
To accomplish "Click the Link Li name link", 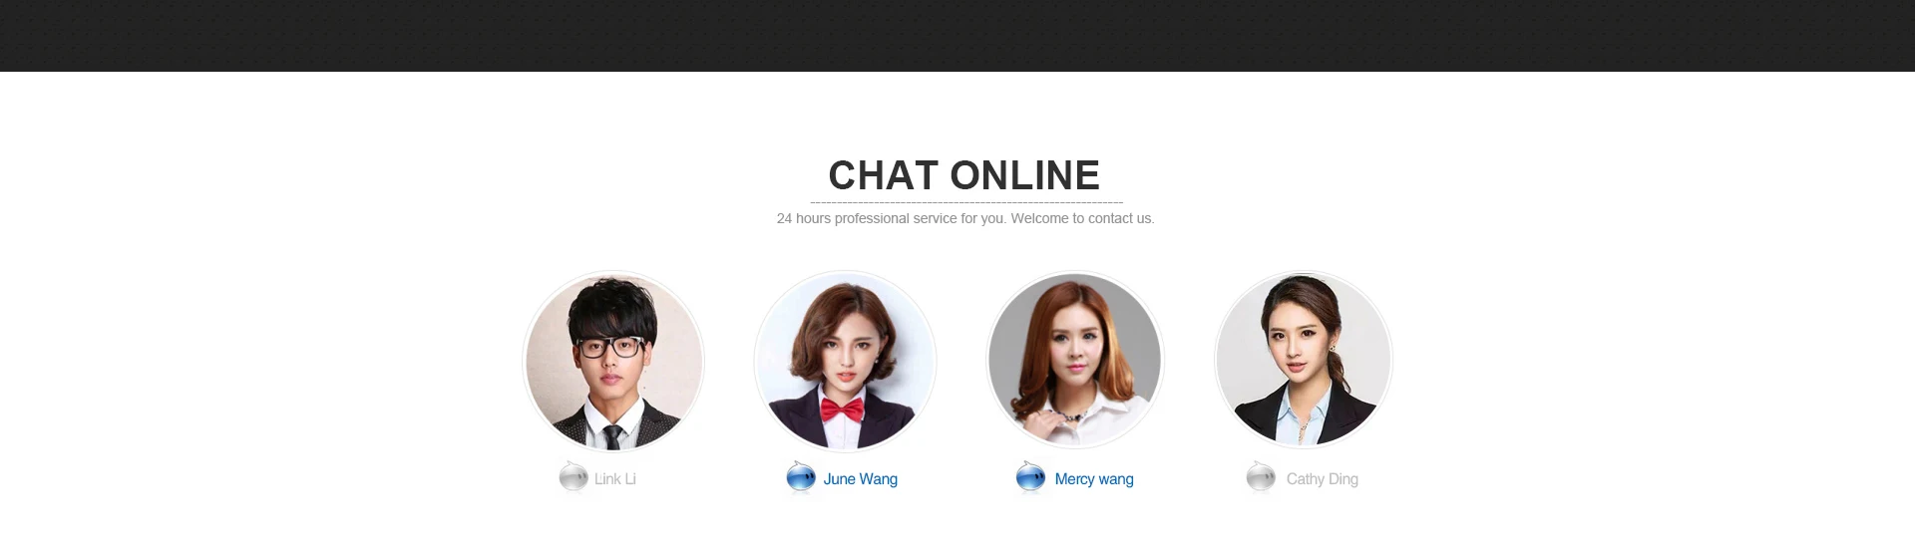I will (614, 479).
